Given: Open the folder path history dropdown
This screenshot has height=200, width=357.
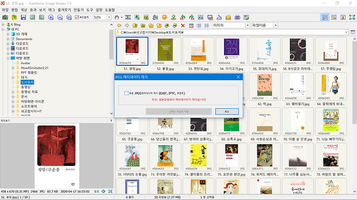Looking at the screenshot, I should [x=346, y=32].
